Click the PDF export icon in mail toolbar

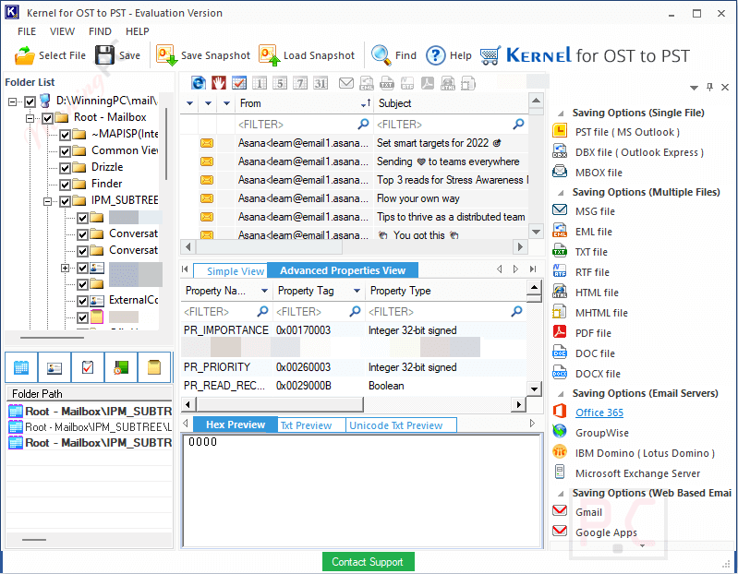coord(428,83)
